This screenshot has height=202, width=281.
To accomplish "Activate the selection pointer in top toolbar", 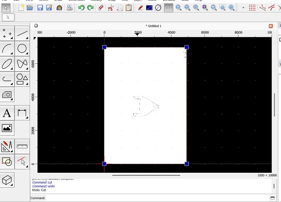I will click(x=6, y=8).
